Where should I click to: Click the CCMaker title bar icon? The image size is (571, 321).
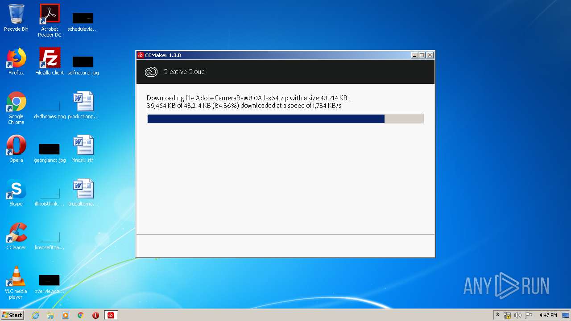(141, 55)
